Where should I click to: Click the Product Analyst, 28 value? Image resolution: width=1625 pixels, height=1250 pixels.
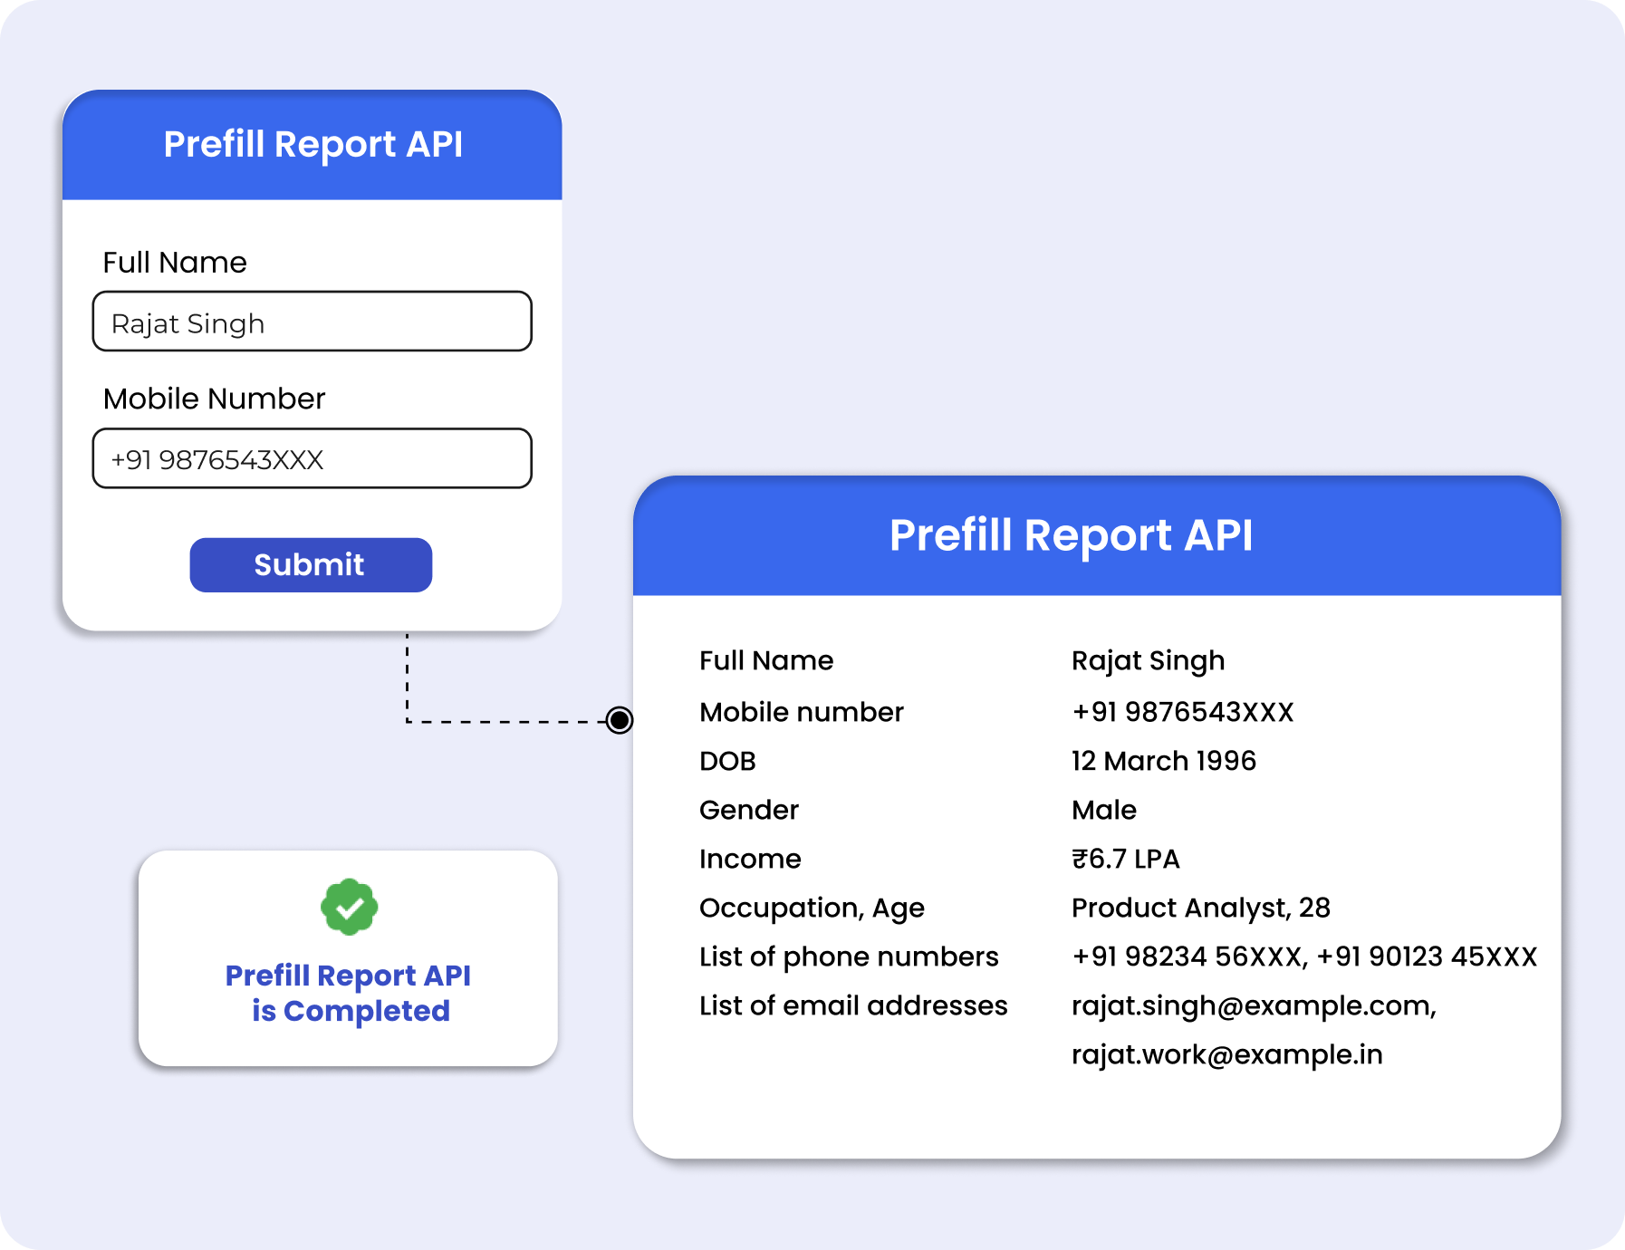1200,908
